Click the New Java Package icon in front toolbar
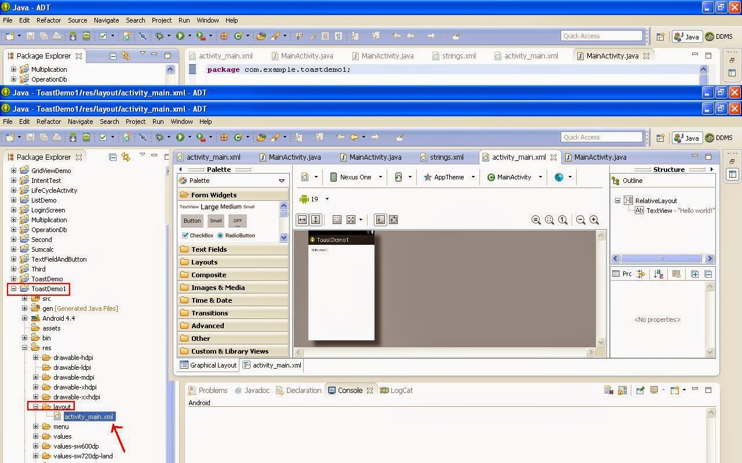 [224, 137]
